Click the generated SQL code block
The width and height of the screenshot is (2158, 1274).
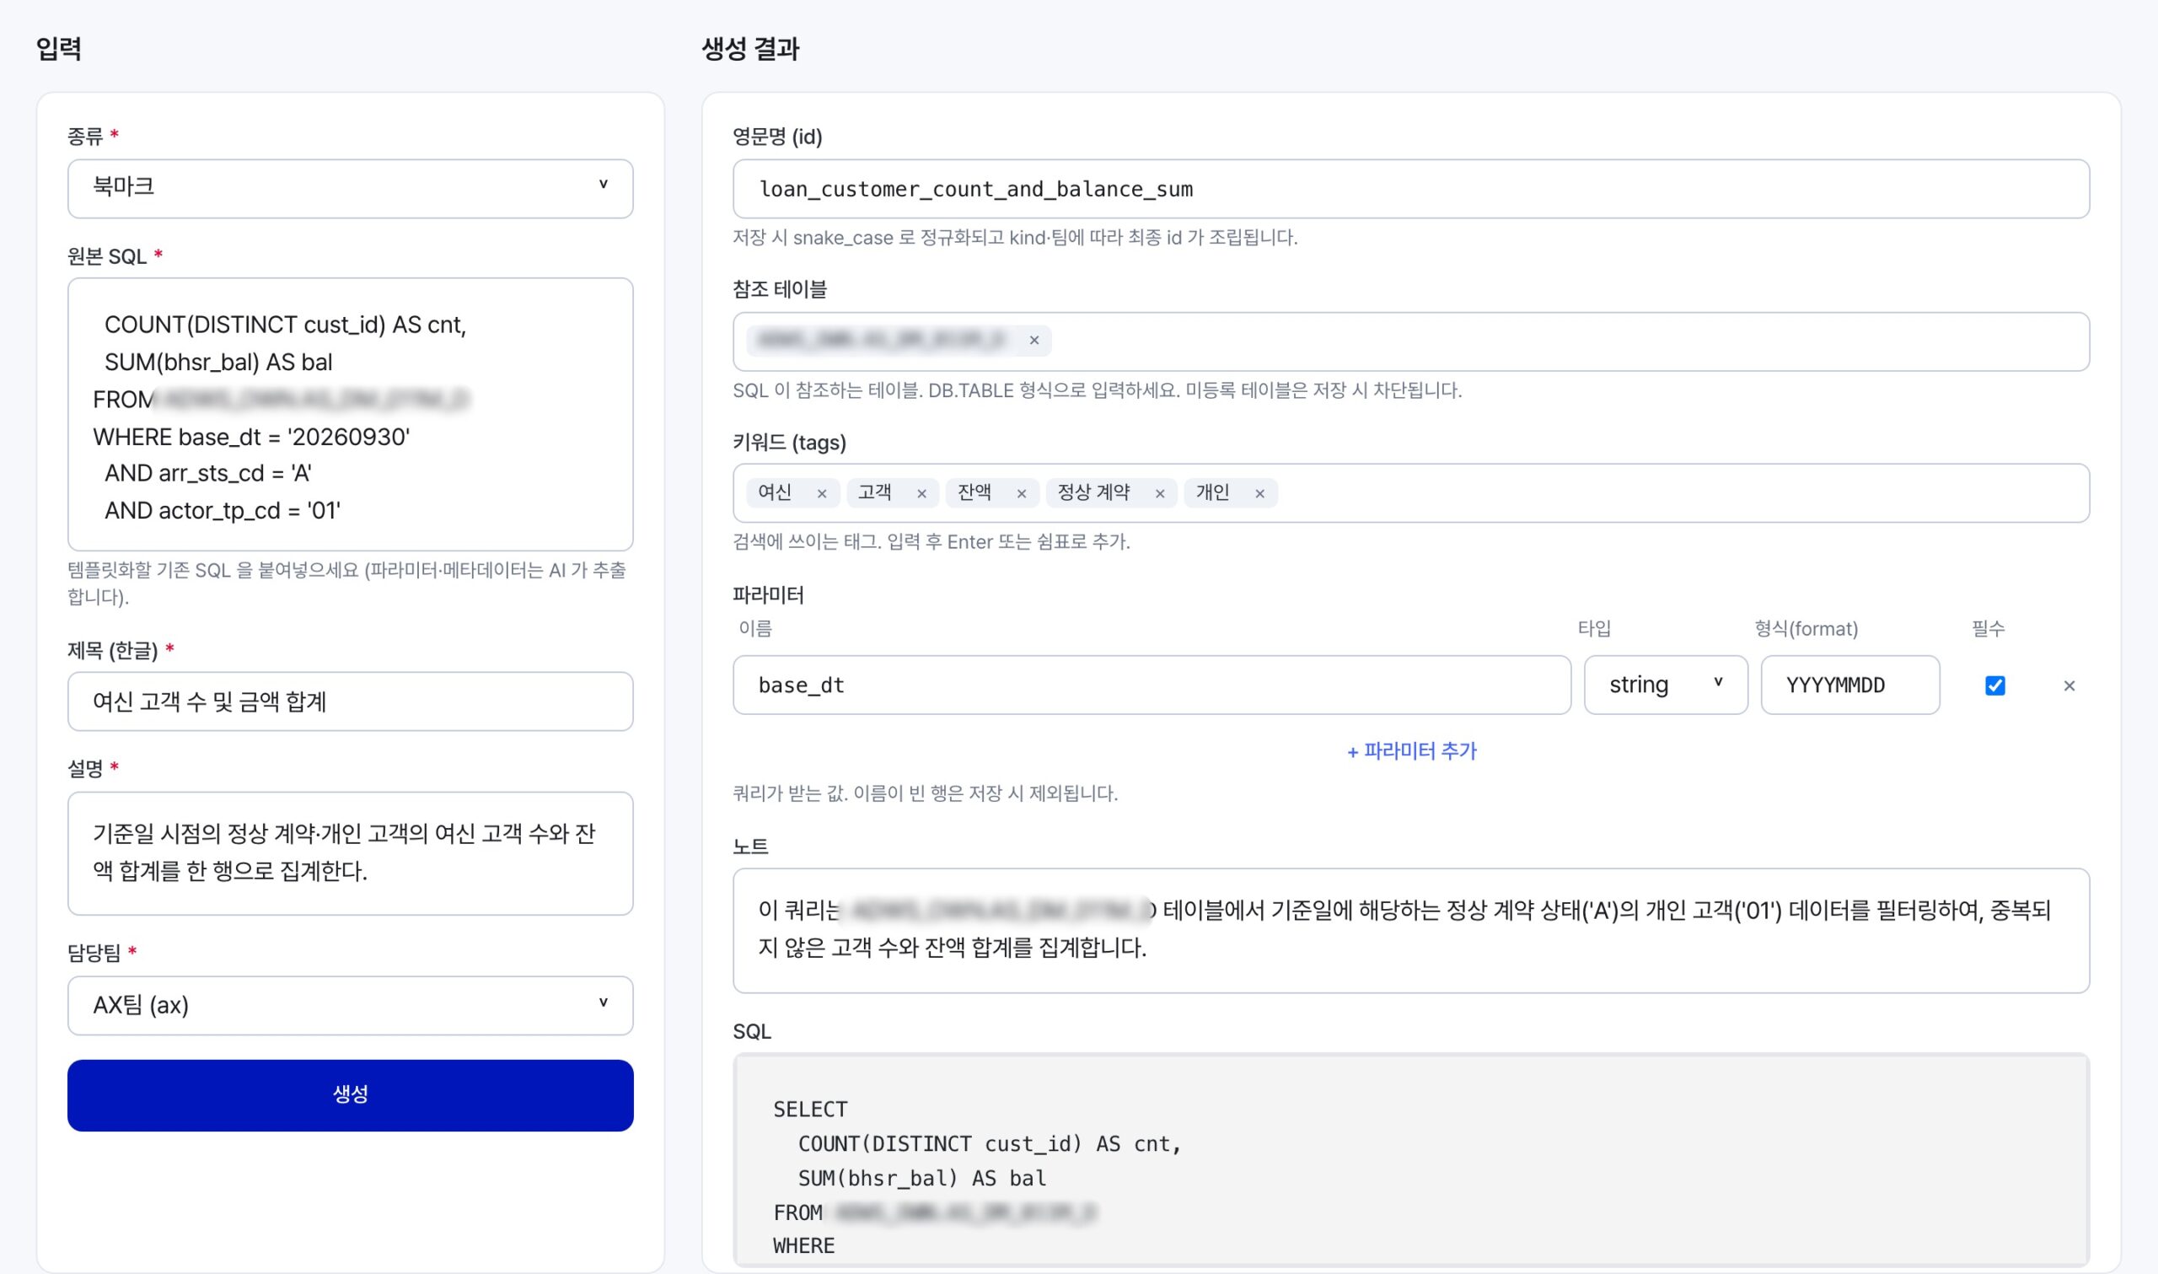[x=1410, y=1161]
